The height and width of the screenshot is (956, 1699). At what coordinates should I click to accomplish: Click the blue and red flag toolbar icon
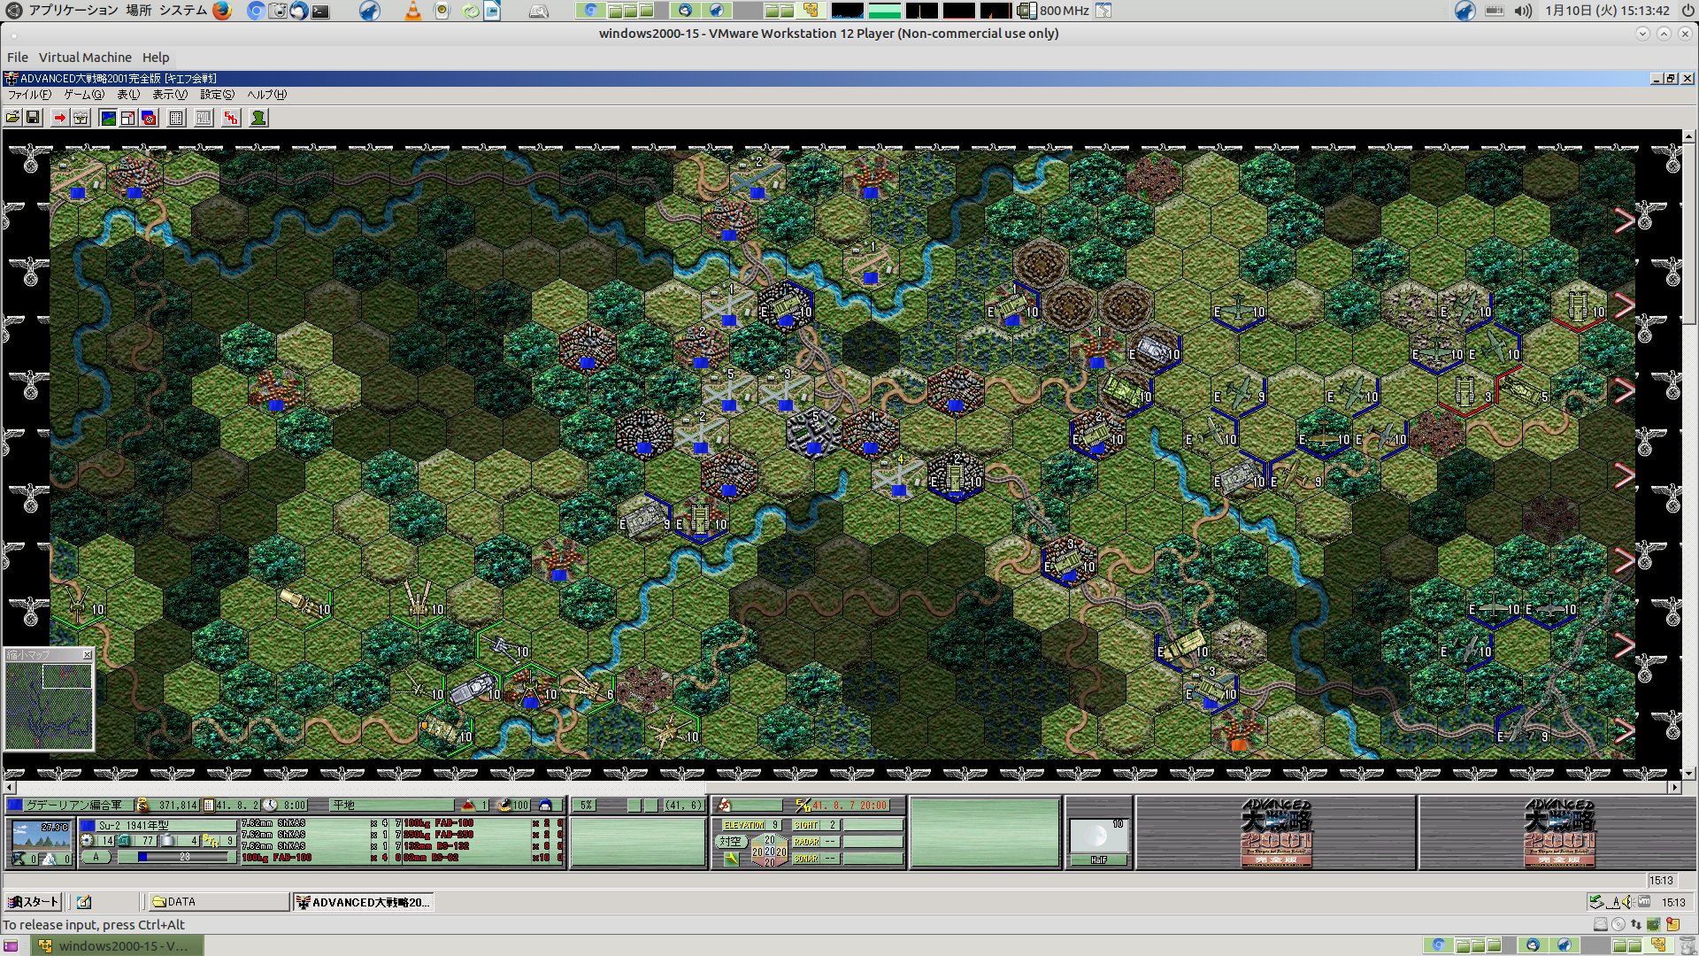150,118
